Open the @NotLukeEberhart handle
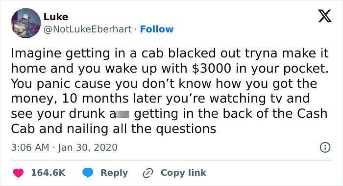The height and width of the screenshot is (186, 343). pos(88,29)
